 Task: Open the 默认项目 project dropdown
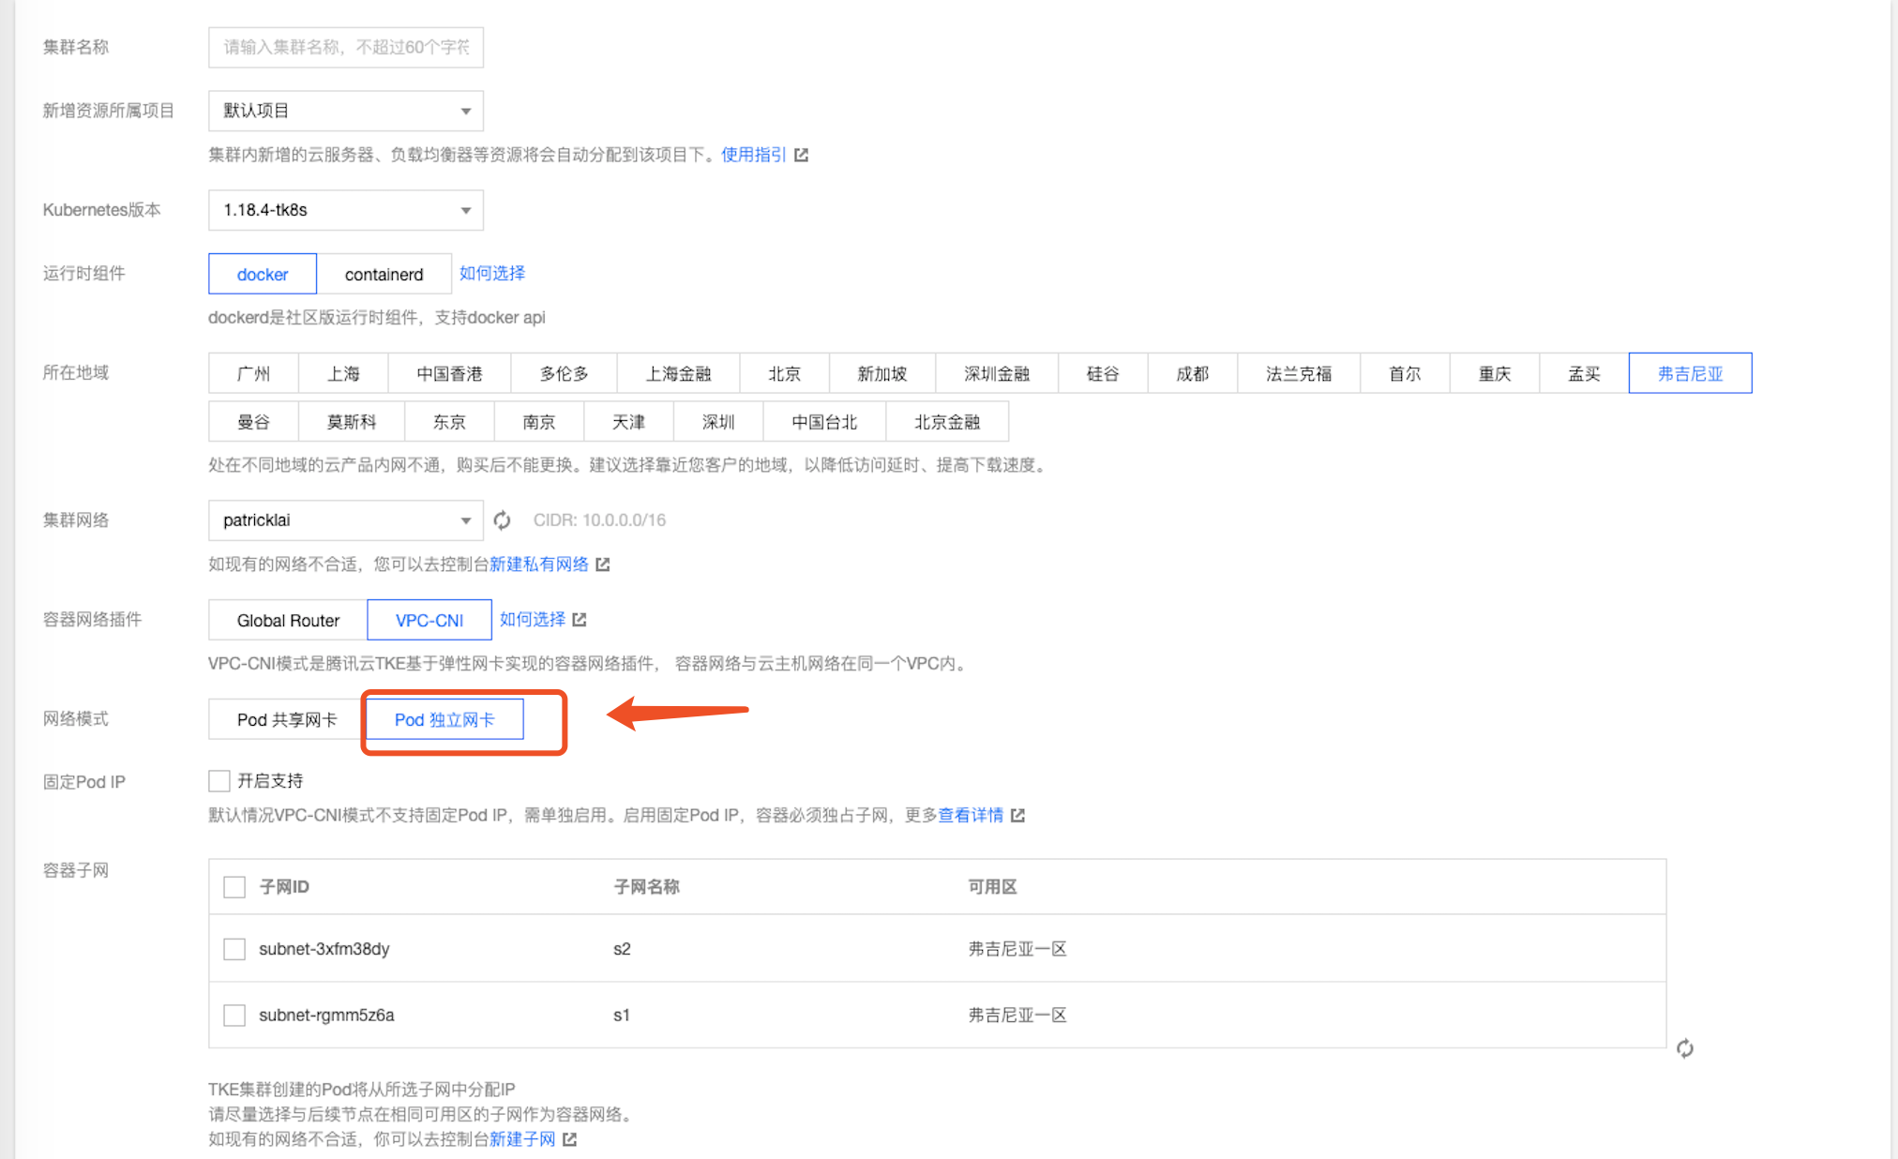(x=345, y=111)
